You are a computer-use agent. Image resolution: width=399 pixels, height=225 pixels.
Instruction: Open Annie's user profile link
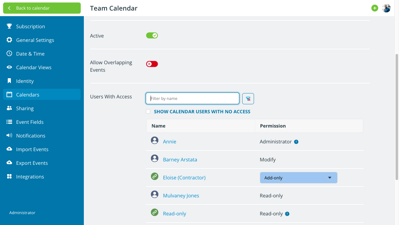170,142
